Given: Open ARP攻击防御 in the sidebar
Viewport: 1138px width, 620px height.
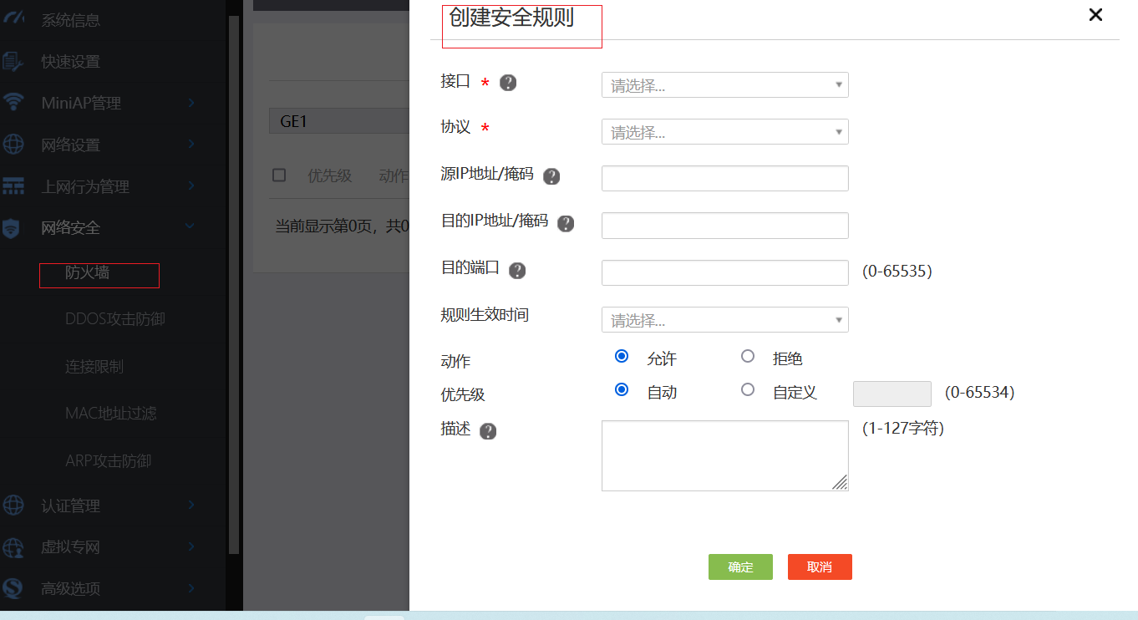Looking at the screenshot, I should [x=109, y=460].
